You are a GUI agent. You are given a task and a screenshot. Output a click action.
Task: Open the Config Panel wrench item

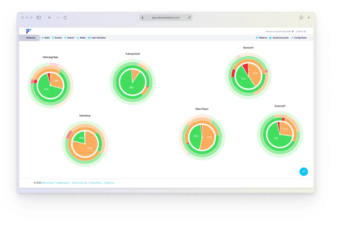(x=299, y=38)
